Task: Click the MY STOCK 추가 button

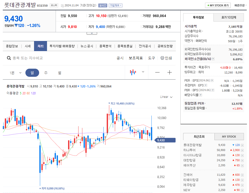Action: 218,5
